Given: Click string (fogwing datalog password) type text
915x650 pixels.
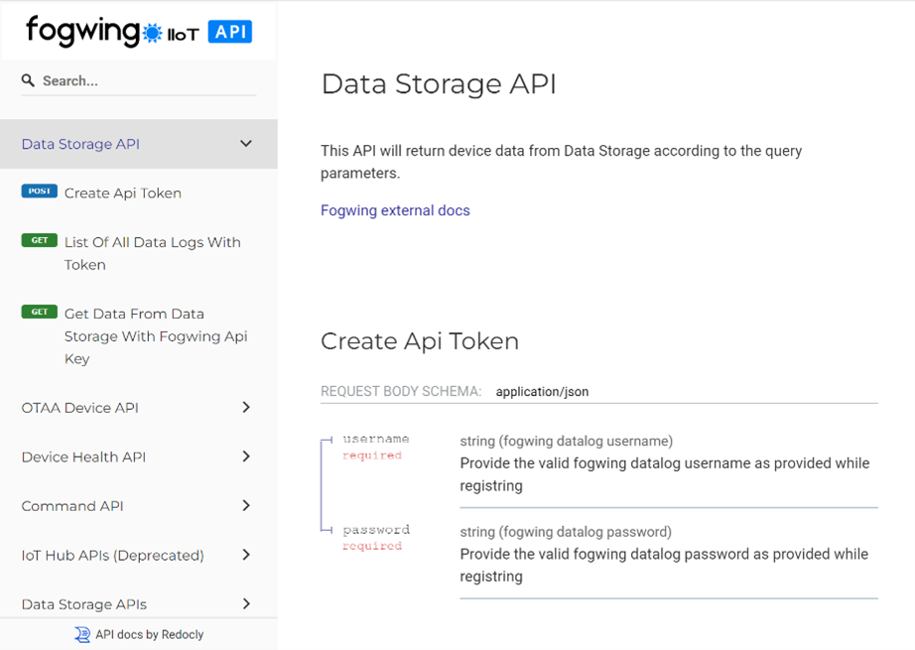Looking at the screenshot, I should coord(566,532).
